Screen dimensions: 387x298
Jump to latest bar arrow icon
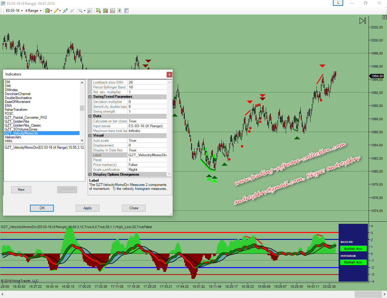click(363, 21)
